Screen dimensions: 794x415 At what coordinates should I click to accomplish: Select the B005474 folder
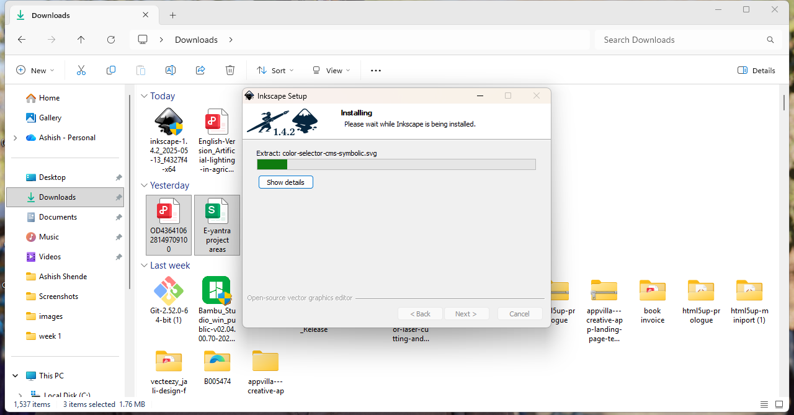point(216,368)
